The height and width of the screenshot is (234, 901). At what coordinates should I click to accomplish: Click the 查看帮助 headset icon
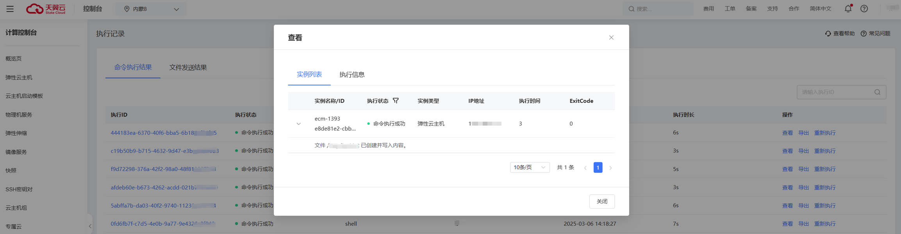coord(828,34)
